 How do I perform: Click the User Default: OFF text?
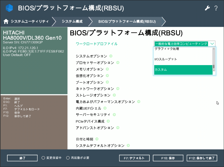pos(17,55)
